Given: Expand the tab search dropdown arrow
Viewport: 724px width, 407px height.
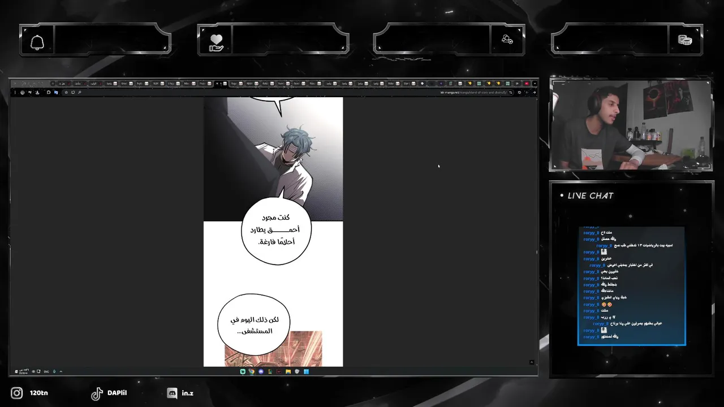Looking at the screenshot, I should (534, 84).
